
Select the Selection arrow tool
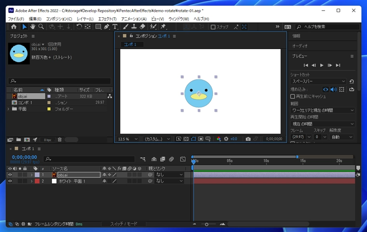click(24, 27)
